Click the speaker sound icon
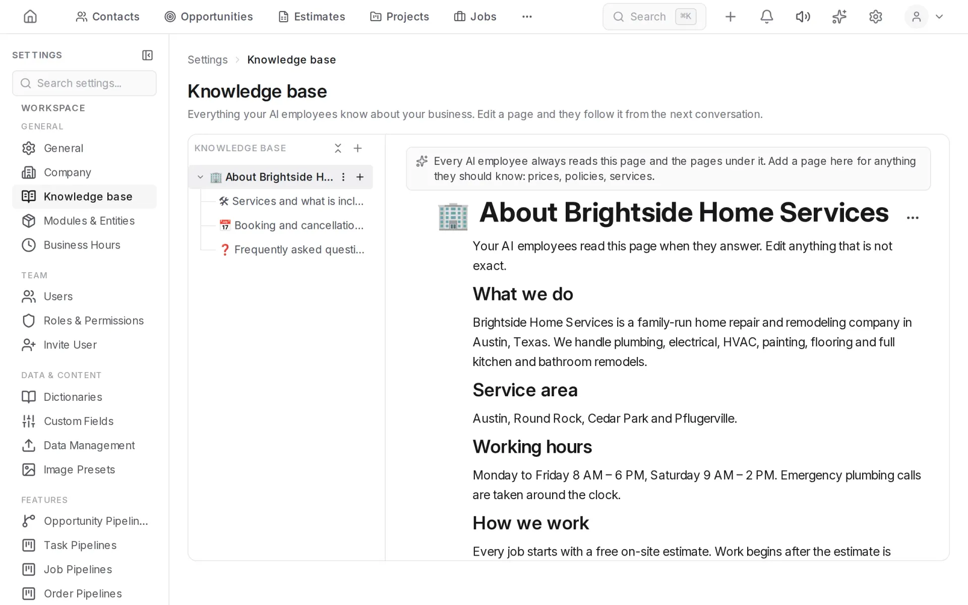 803,17
